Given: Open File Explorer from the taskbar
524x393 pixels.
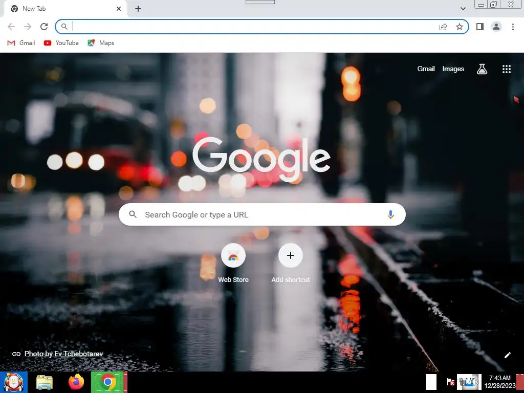Looking at the screenshot, I should coord(45,382).
